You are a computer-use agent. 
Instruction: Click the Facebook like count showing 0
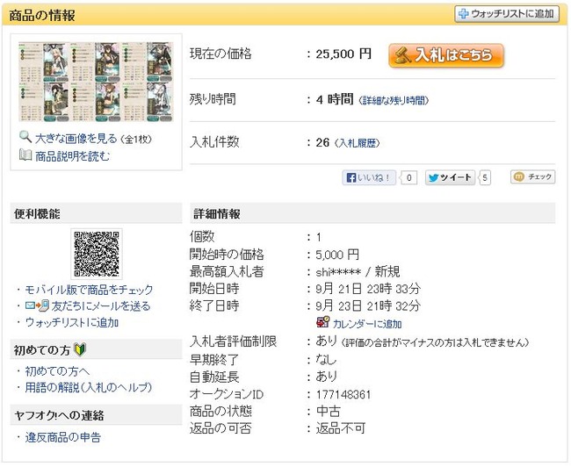[408, 177]
